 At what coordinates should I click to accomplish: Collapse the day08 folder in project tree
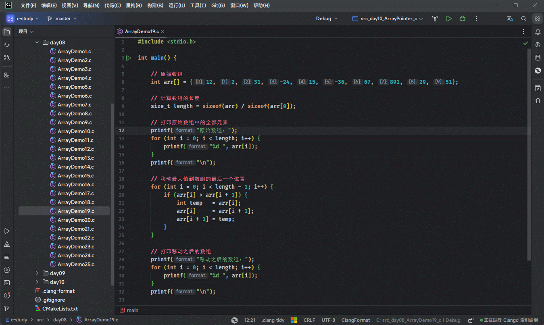37,43
